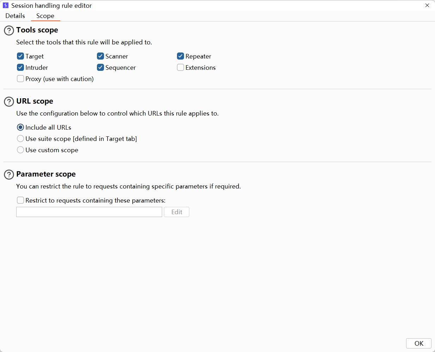
Task: Click the Tools scope help icon
Action: (x=9, y=31)
